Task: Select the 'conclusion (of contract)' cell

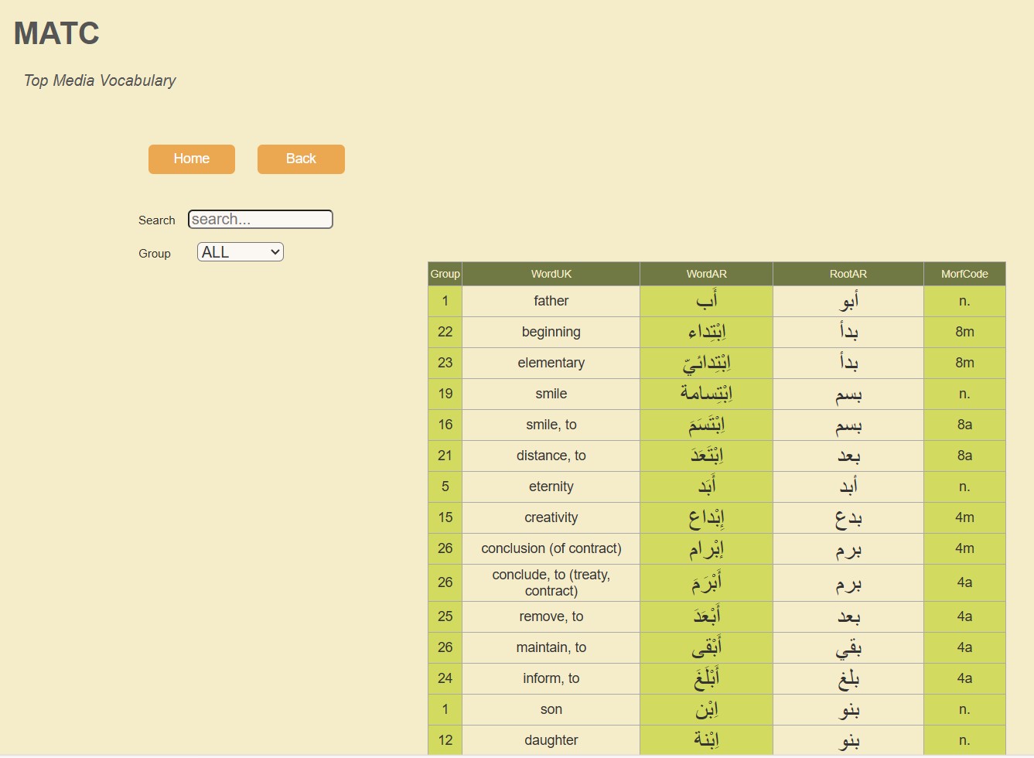Action: 551,548
